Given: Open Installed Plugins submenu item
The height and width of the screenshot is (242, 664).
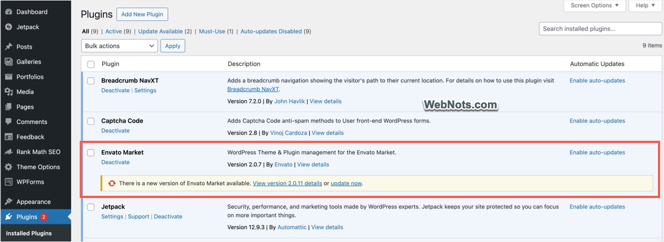Looking at the screenshot, I should [x=29, y=233].
